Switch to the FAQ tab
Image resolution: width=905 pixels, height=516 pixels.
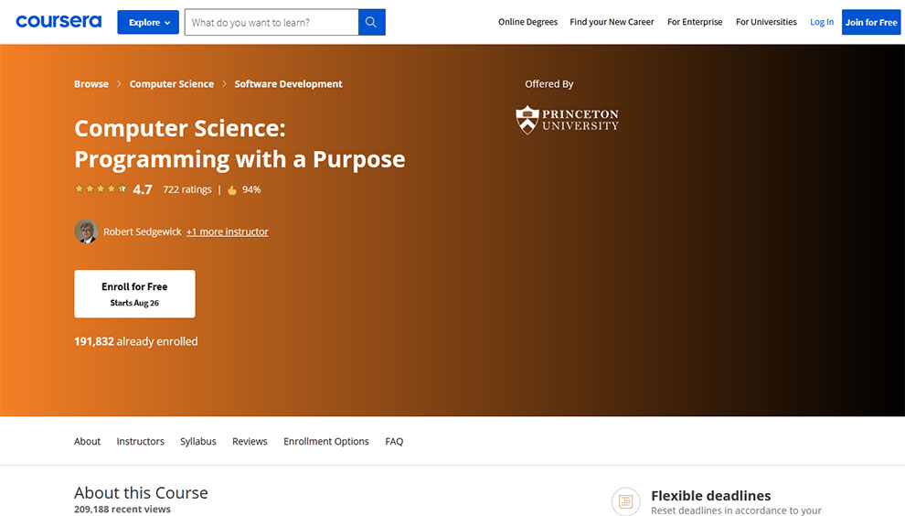[394, 441]
